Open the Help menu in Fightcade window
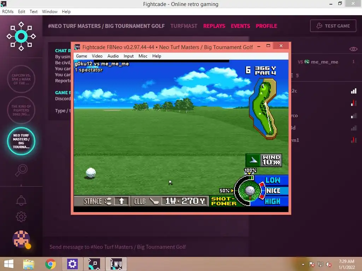 66,12
